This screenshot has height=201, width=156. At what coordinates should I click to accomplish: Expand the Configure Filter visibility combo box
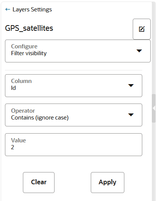click(78, 51)
